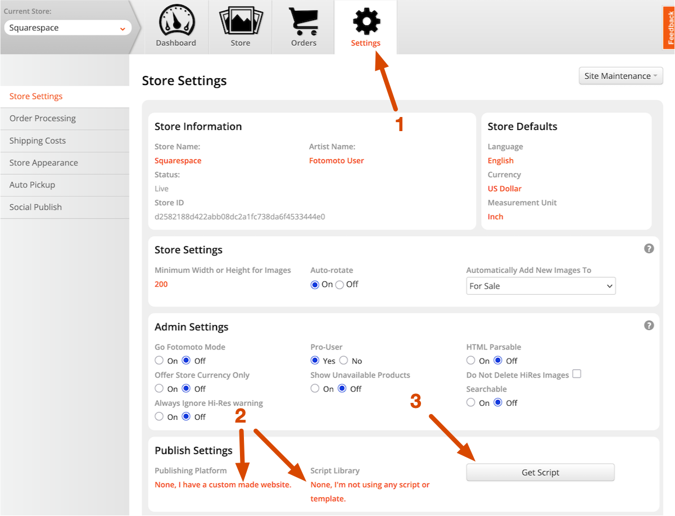Turn Searchable Off

(x=498, y=402)
